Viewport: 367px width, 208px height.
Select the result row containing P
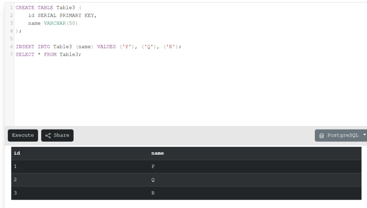click(x=122, y=166)
